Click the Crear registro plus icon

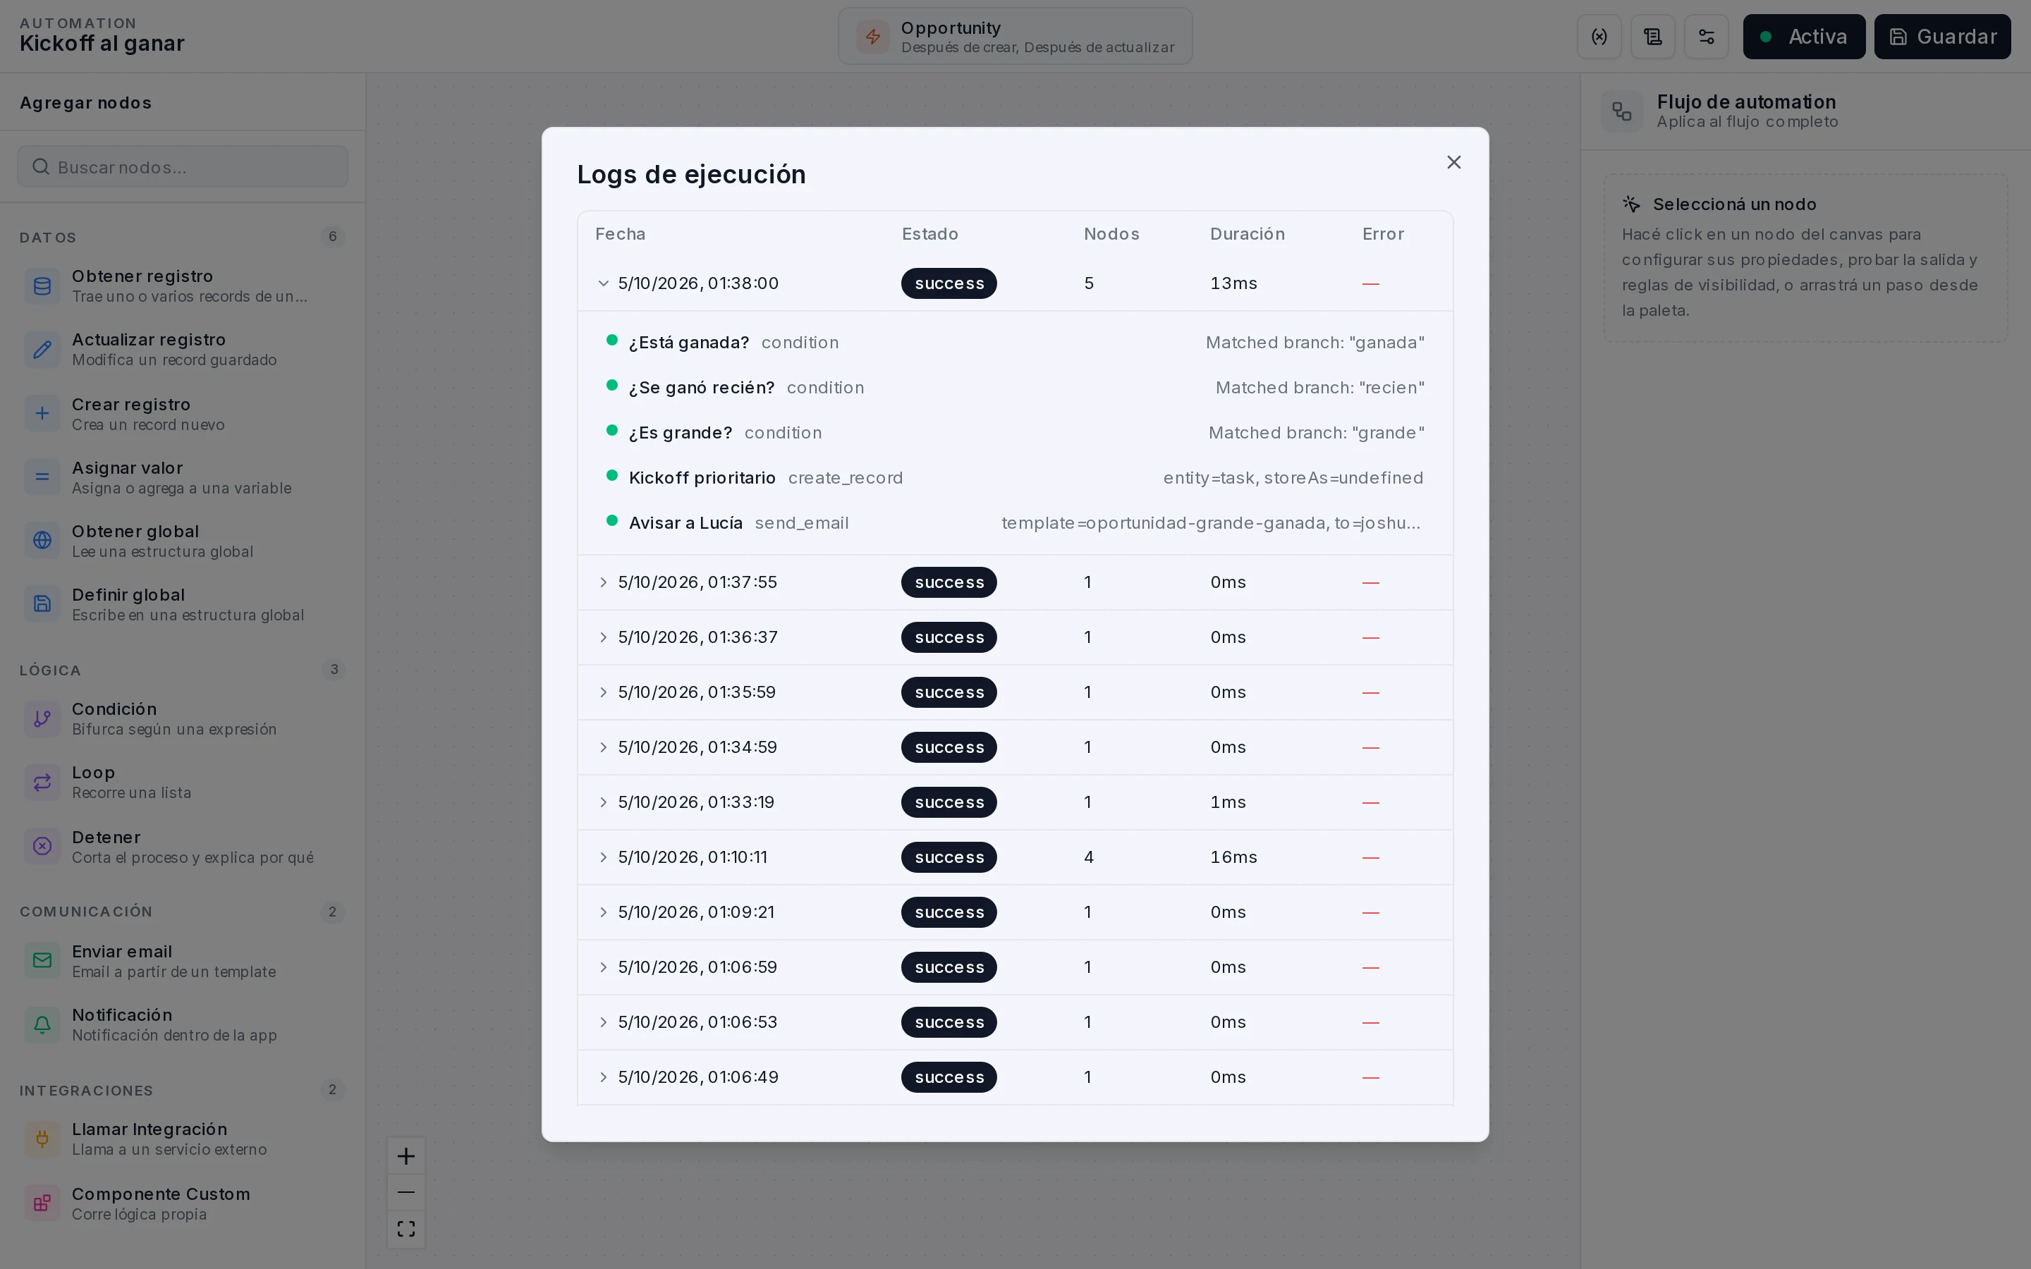tap(42, 413)
